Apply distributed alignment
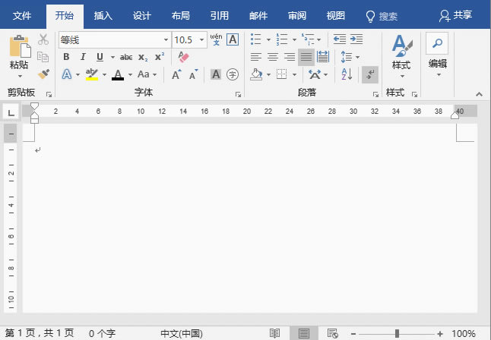 pos(323,57)
